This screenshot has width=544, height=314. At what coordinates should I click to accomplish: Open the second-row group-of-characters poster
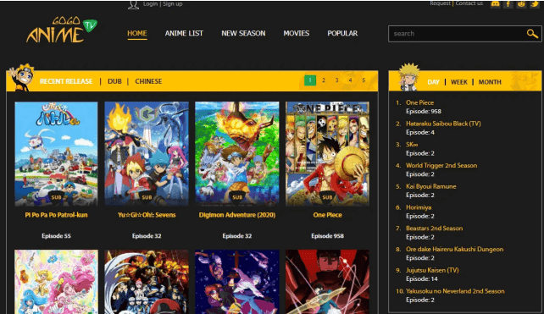(147, 282)
